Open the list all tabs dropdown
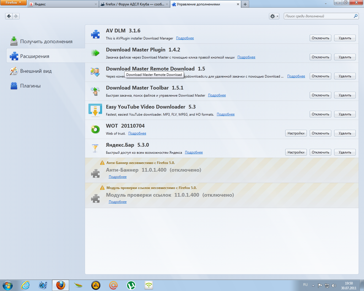This screenshot has width=364, height=291. 326,4
